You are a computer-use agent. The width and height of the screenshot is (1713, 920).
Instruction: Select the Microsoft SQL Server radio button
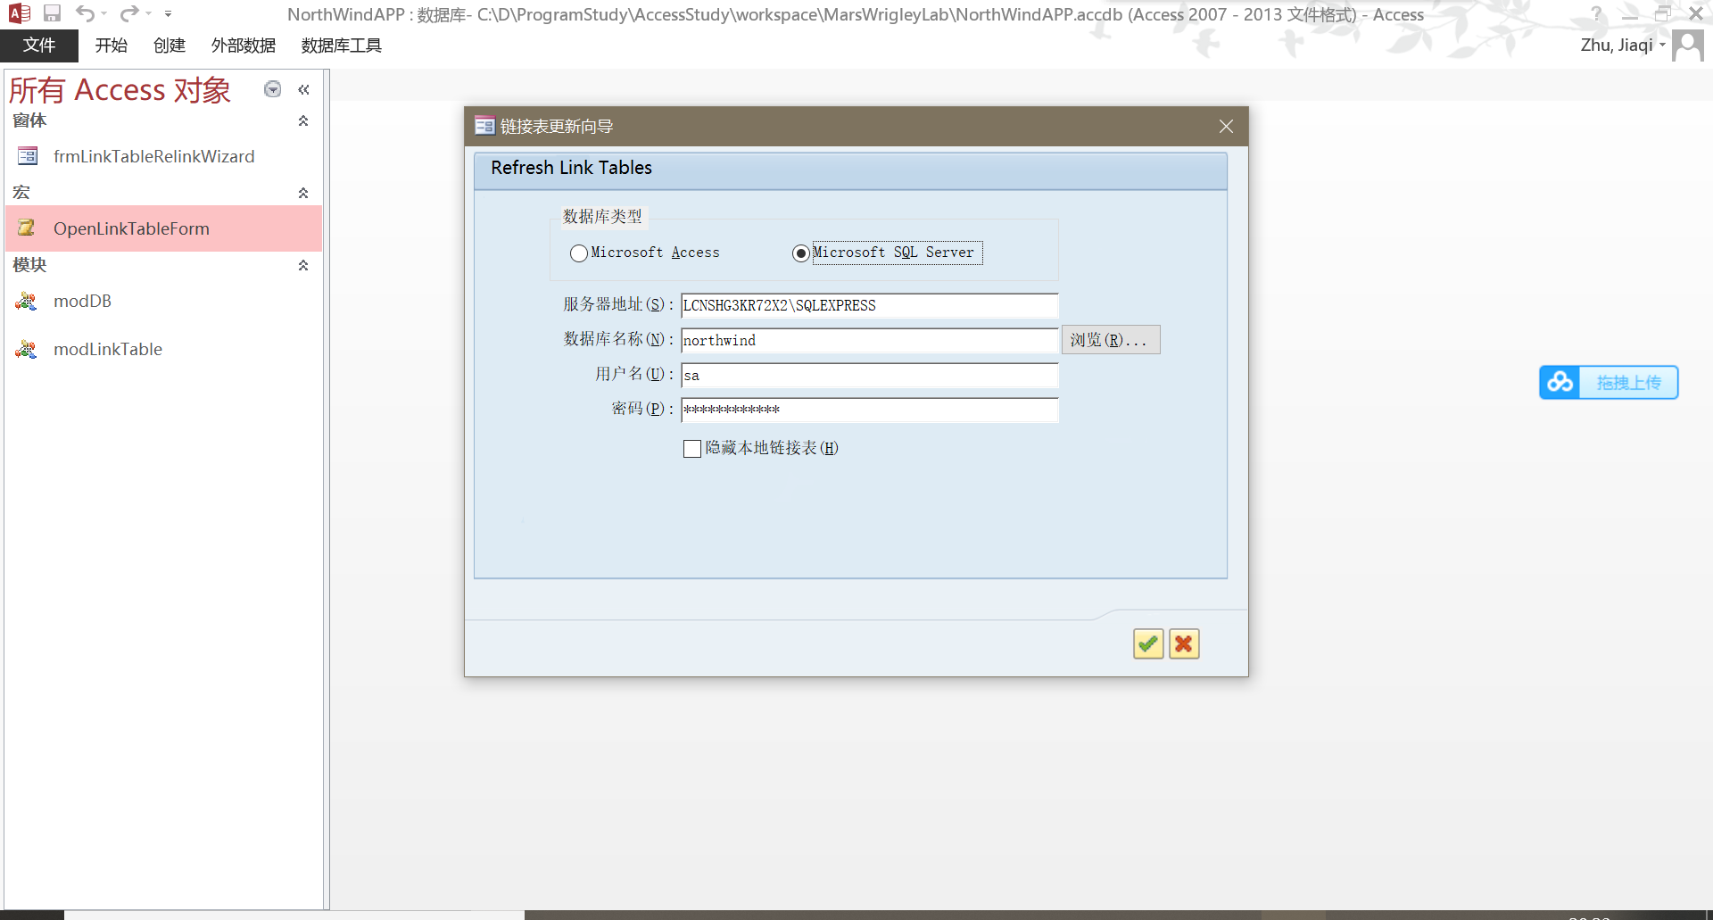tap(801, 253)
